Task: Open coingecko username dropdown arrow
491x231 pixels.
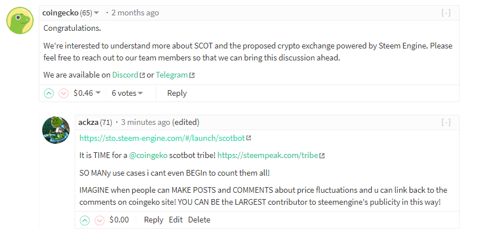Action: click(x=96, y=13)
